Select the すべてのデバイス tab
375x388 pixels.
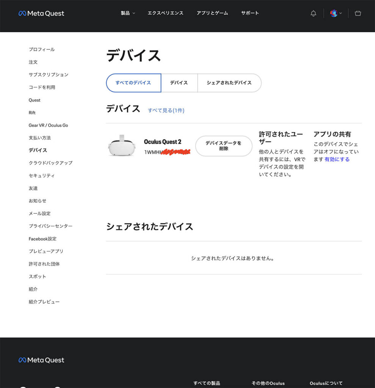133,83
